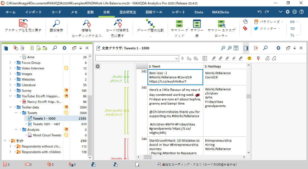This screenshot has width=308, height=169.
Task: Click the insert link icon
Action: (x=267, y=58)
